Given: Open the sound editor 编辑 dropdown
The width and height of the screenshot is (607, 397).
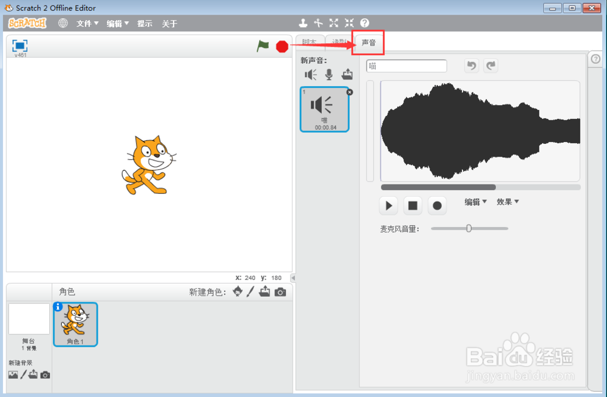Looking at the screenshot, I should 475,202.
